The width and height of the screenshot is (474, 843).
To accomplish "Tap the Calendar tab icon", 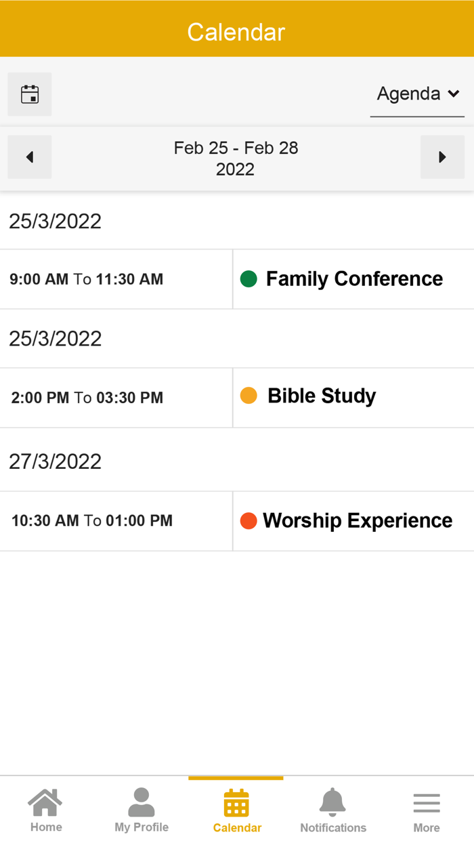I will pyautogui.click(x=236, y=803).
